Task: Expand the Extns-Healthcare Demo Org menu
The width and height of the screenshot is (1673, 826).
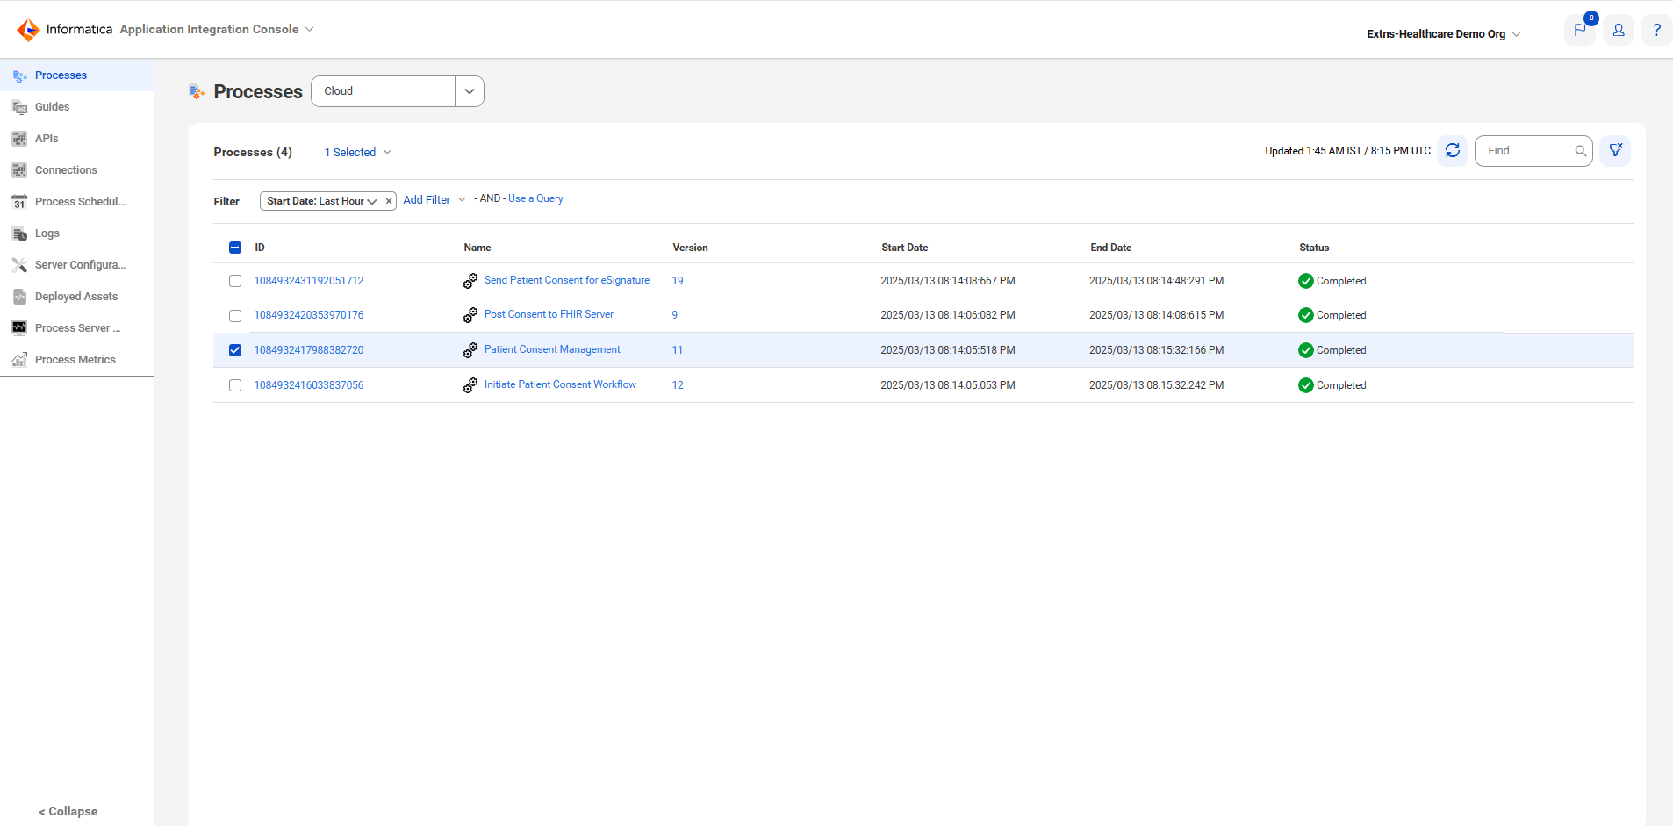Action: [1516, 34]
